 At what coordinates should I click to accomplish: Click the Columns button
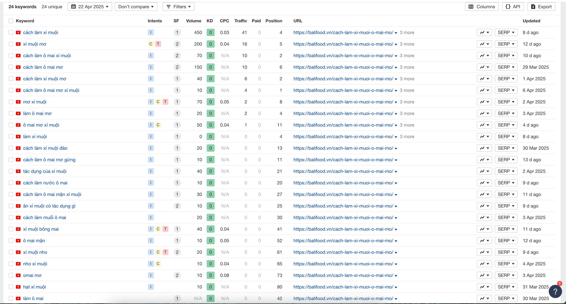pos(482,7)
